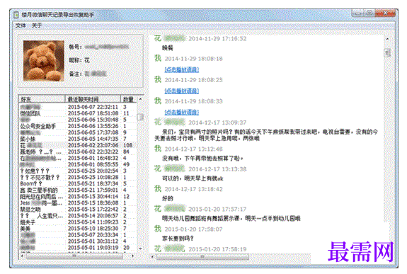
Task: Sort by the 最近聊天时间 column header
Action: tap(93, 99)
